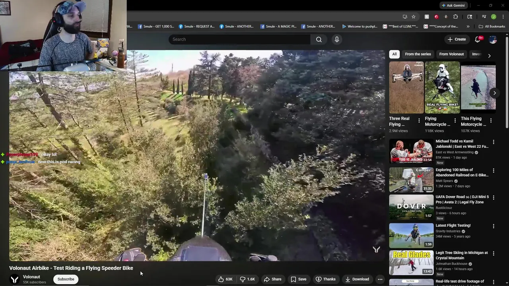This screenshot has height=286, width=509.
Task: Click Chrome search tabs side panel icon
Action: point(470,17)
